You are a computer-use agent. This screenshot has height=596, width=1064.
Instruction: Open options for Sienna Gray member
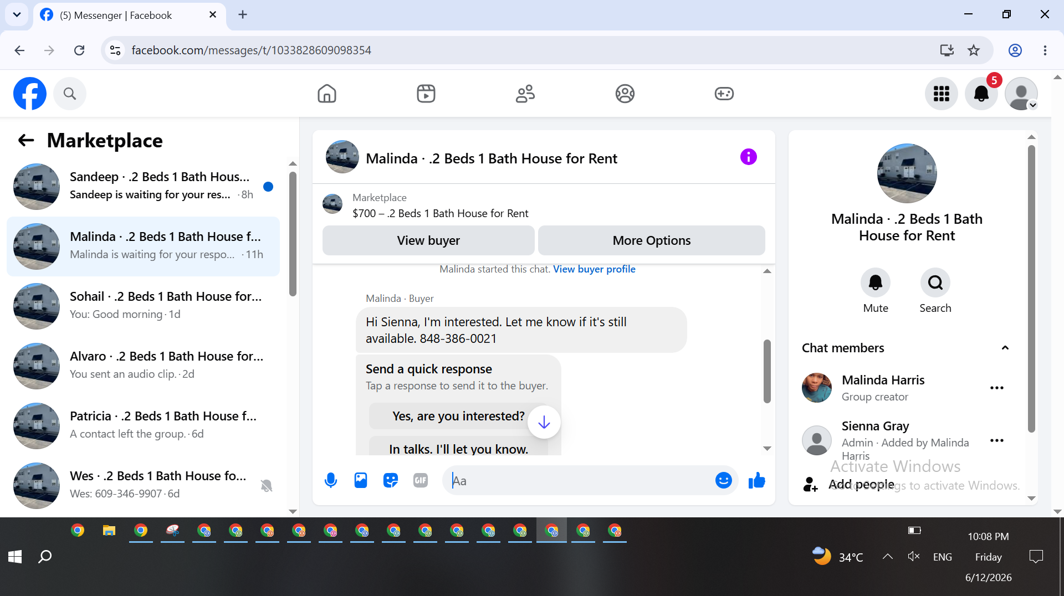[997, 440]
